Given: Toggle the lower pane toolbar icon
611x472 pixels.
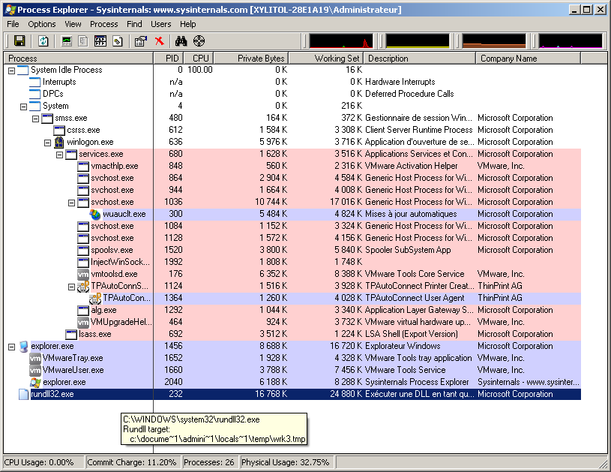Looking at the screenshot, I should coord(100,41).
